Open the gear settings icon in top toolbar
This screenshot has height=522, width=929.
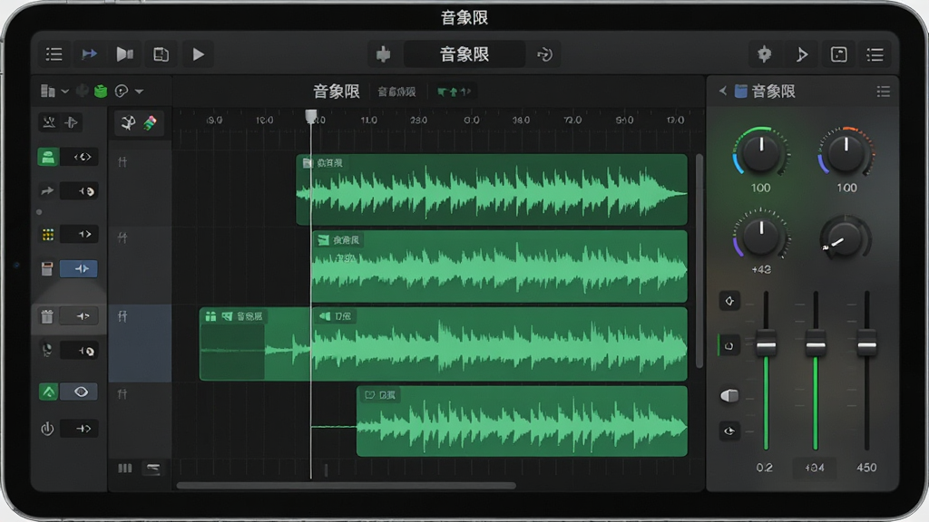[764, 54]
